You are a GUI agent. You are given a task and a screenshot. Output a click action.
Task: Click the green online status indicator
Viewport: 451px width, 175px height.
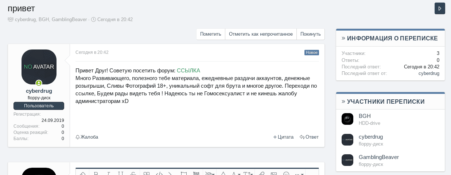[39, 83]
